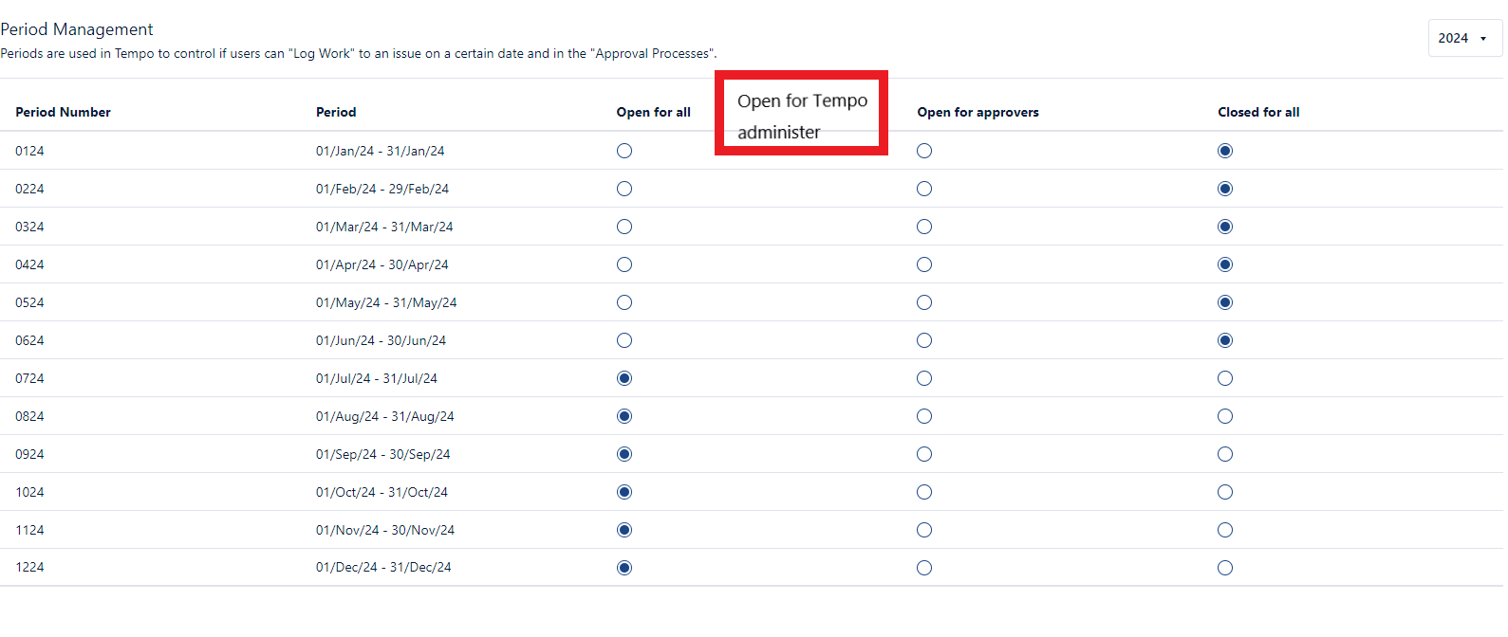Open the 2024 year dropdown
This screenshot has width=1508, height=637.
point(1463,39)
